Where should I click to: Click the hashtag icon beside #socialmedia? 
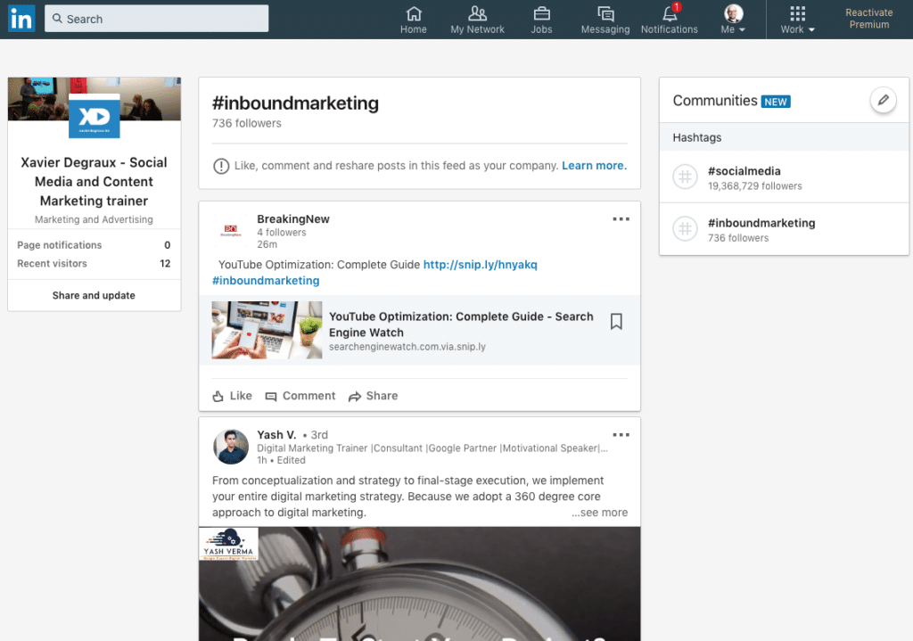[686, 177]
